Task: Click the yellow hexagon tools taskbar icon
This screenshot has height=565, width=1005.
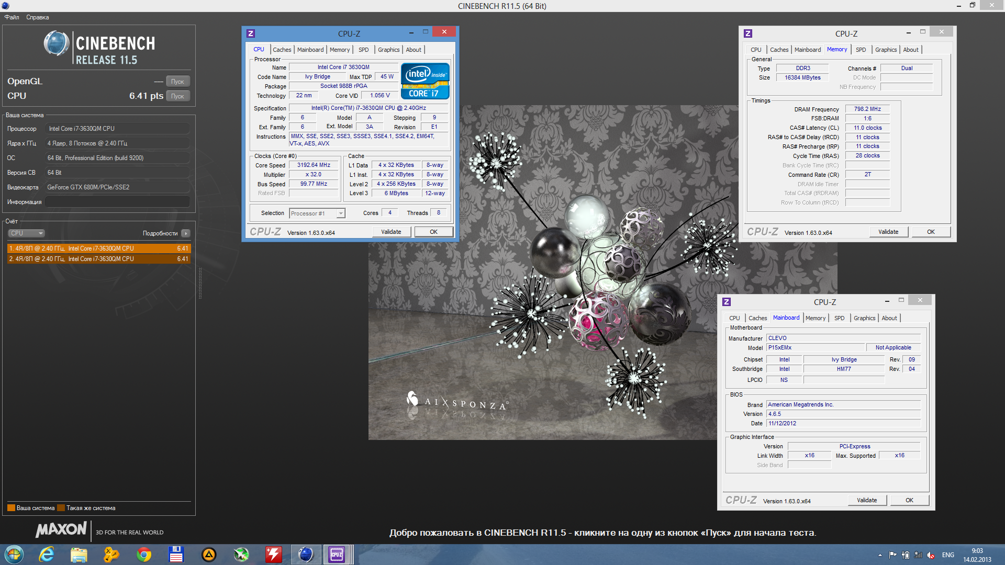Action: (x=111, y=555)
